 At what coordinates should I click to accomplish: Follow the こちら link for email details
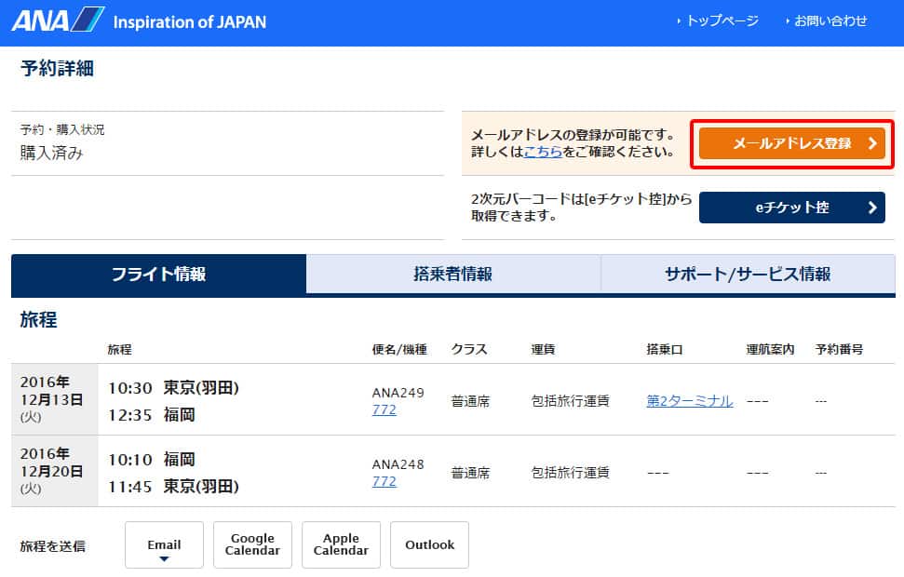pos(543,151)
